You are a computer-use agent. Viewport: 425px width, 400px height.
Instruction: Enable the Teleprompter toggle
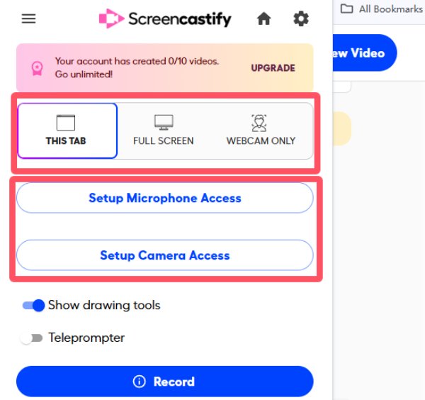tap(32, 338)
